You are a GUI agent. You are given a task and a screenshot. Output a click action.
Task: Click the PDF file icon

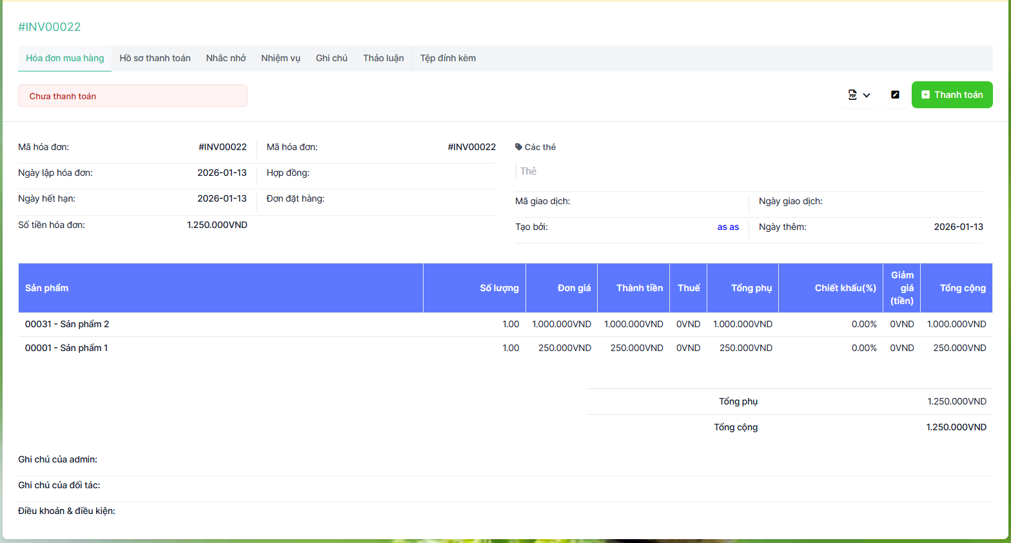852,95
